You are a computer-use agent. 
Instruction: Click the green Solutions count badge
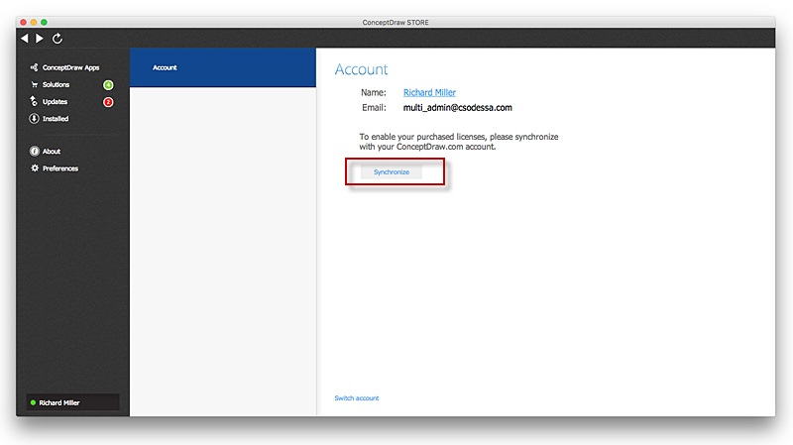tap(108, 85)
